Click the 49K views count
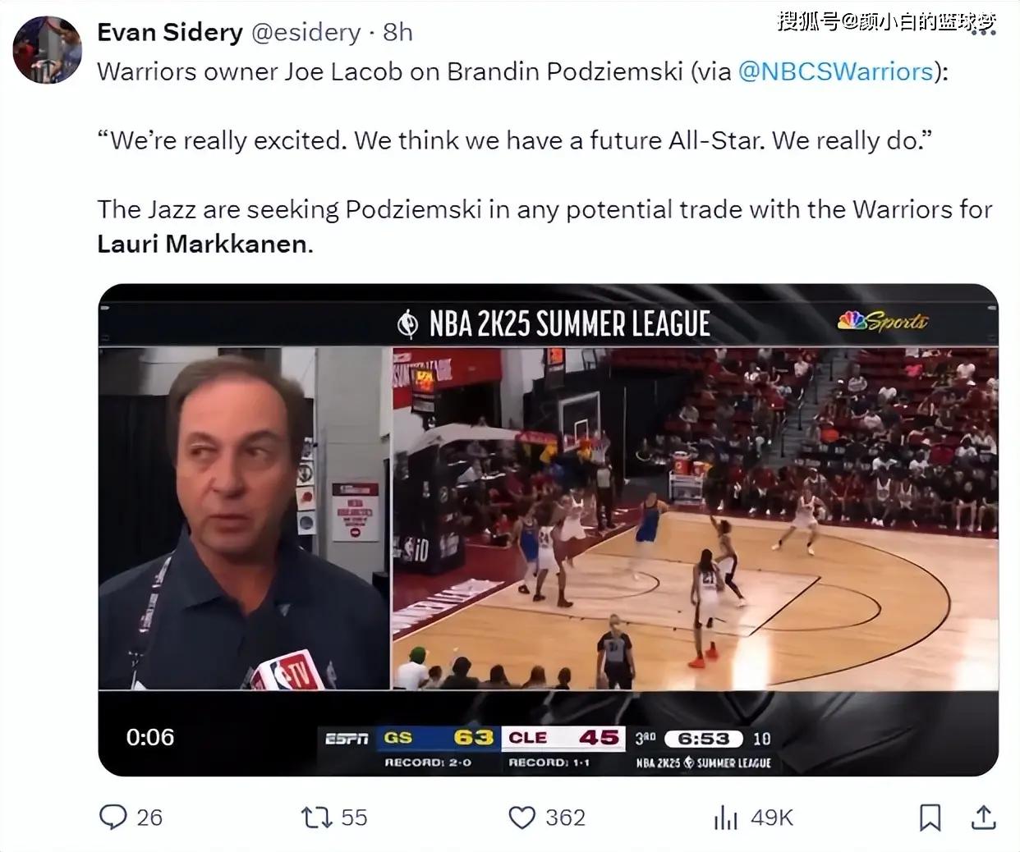 (x=772, y=818)
